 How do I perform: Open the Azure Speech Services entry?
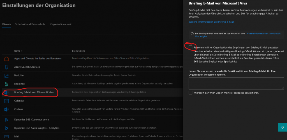27,67
